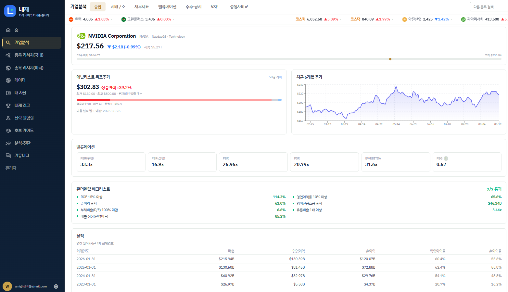Click the 58명 커버 analyst count

point(275,77)
